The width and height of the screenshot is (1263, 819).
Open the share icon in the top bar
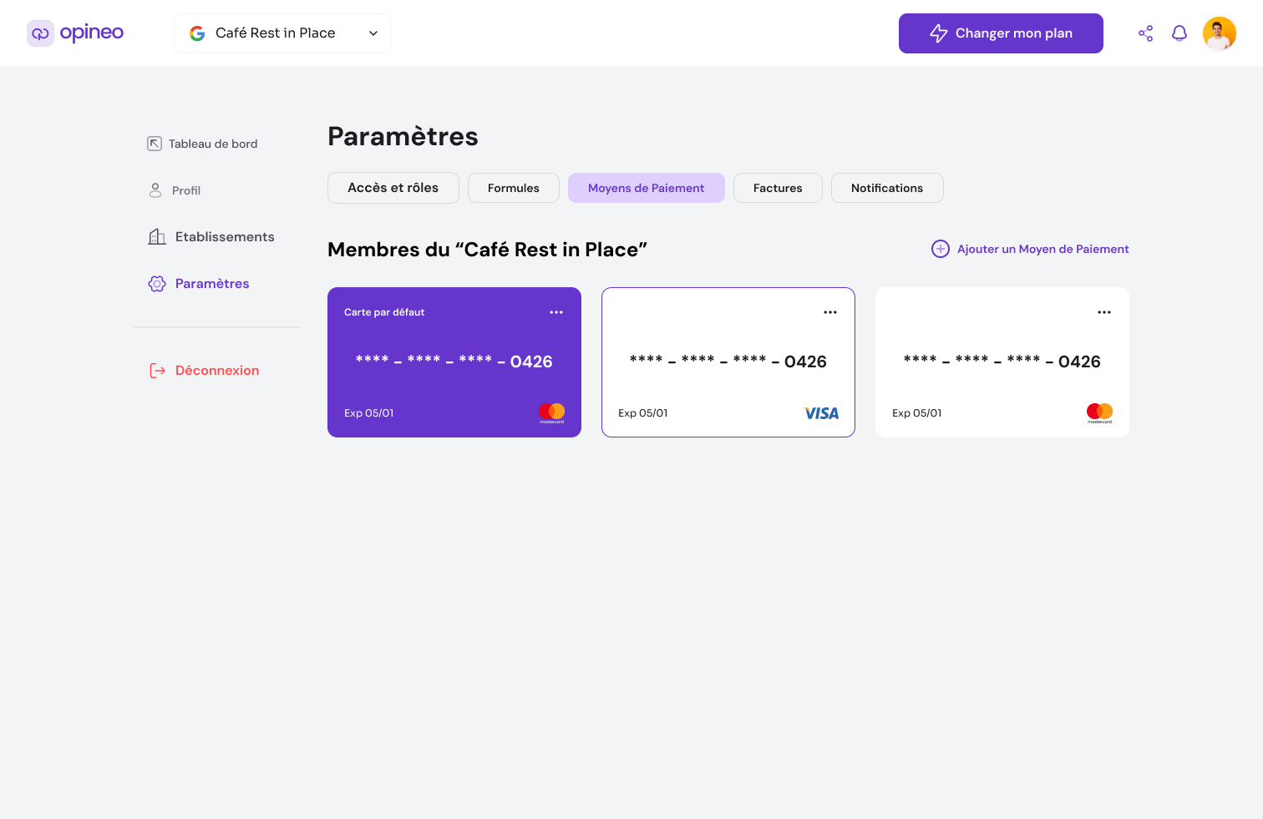tap(1145, 33)
